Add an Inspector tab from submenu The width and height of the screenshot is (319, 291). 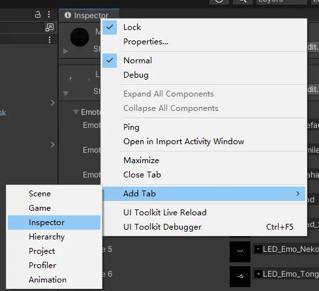(54, 222)
